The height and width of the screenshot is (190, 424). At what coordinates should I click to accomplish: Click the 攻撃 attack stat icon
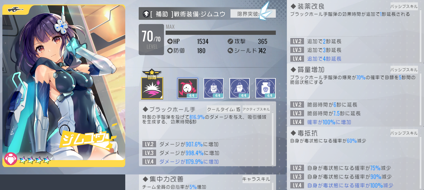[230, 41]
